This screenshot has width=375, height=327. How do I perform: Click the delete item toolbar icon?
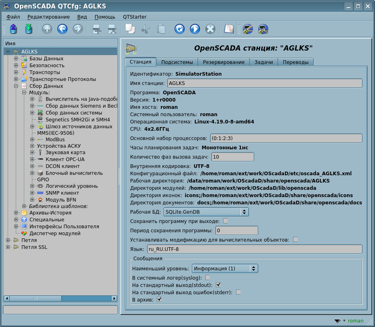pyautogui.click(x=112, y=29)
